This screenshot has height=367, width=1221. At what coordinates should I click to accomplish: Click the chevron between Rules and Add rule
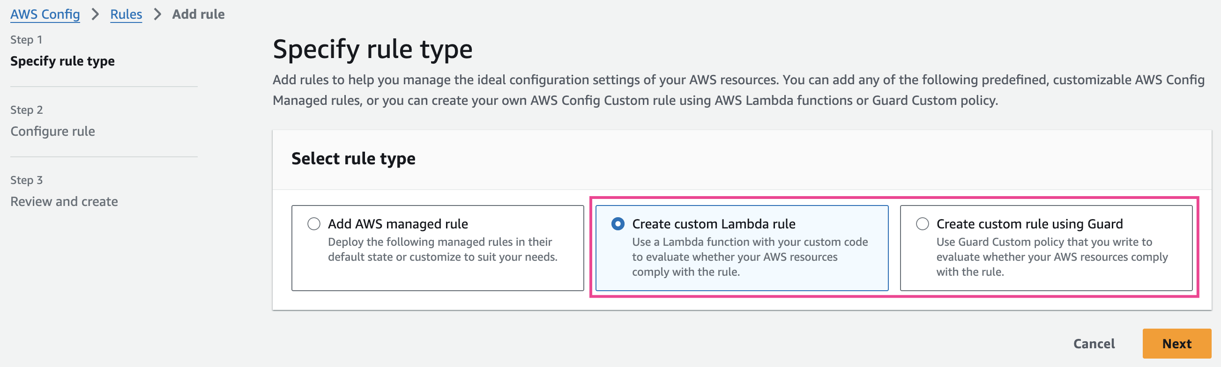[157, 14]
